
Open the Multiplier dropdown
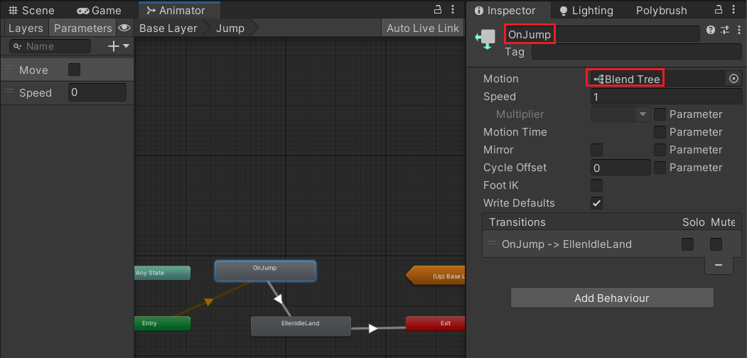click(620, 114)
